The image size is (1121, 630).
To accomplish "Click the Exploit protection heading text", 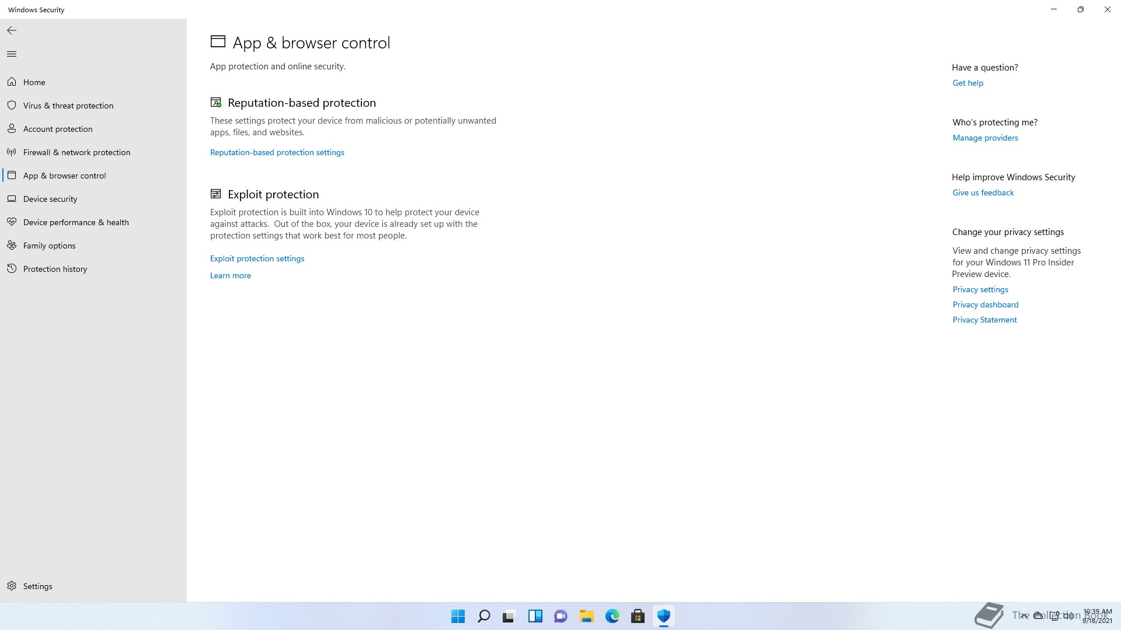I will click(x=273, y=194).
